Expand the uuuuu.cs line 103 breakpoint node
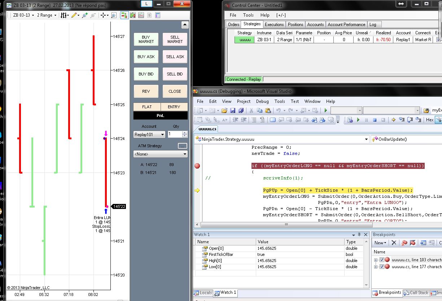The height and width of the screenshot is (301, 442). tap(376, 259)
